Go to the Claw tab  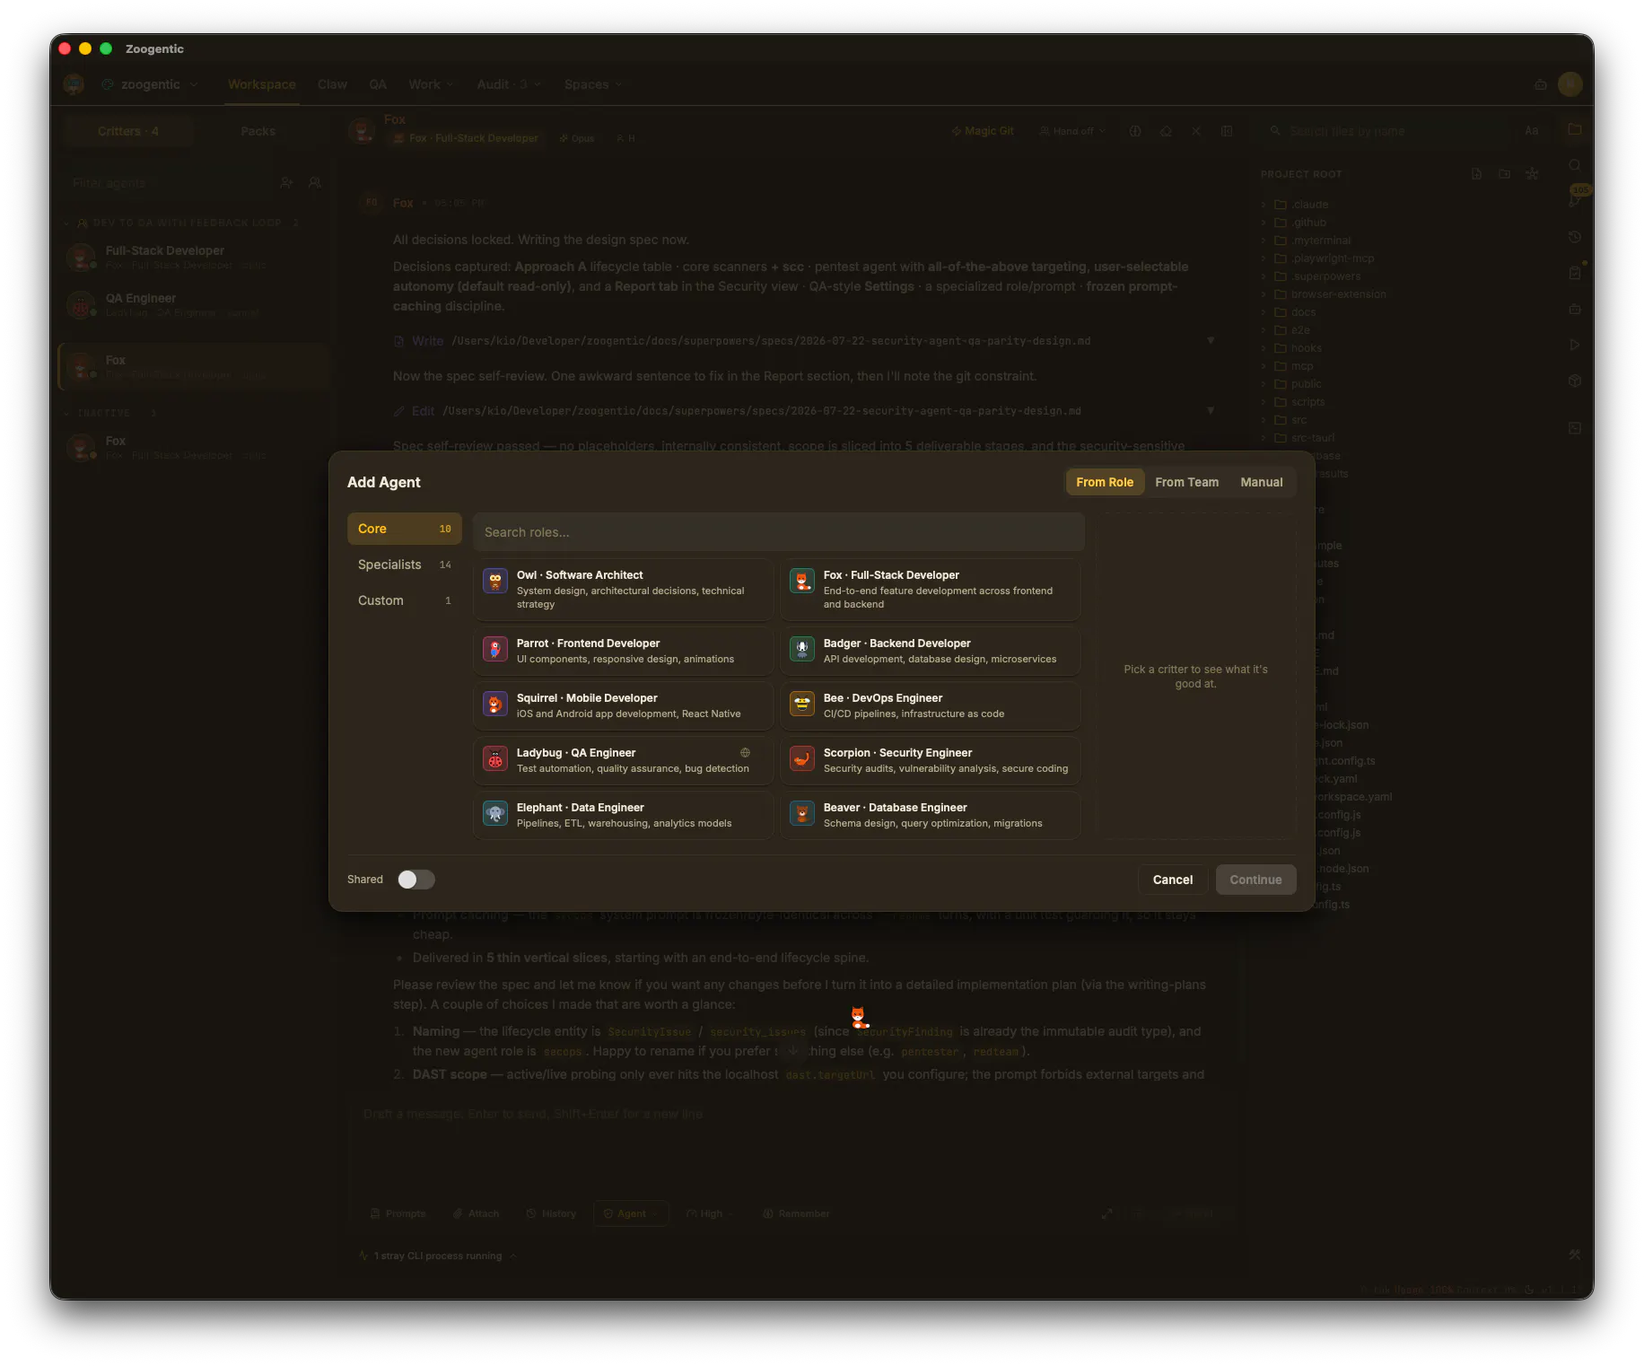coord(332,84)
